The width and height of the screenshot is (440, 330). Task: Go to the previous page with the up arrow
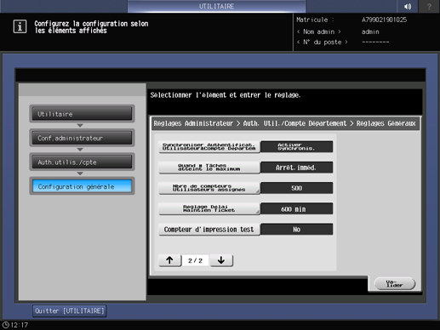[170, 260]
